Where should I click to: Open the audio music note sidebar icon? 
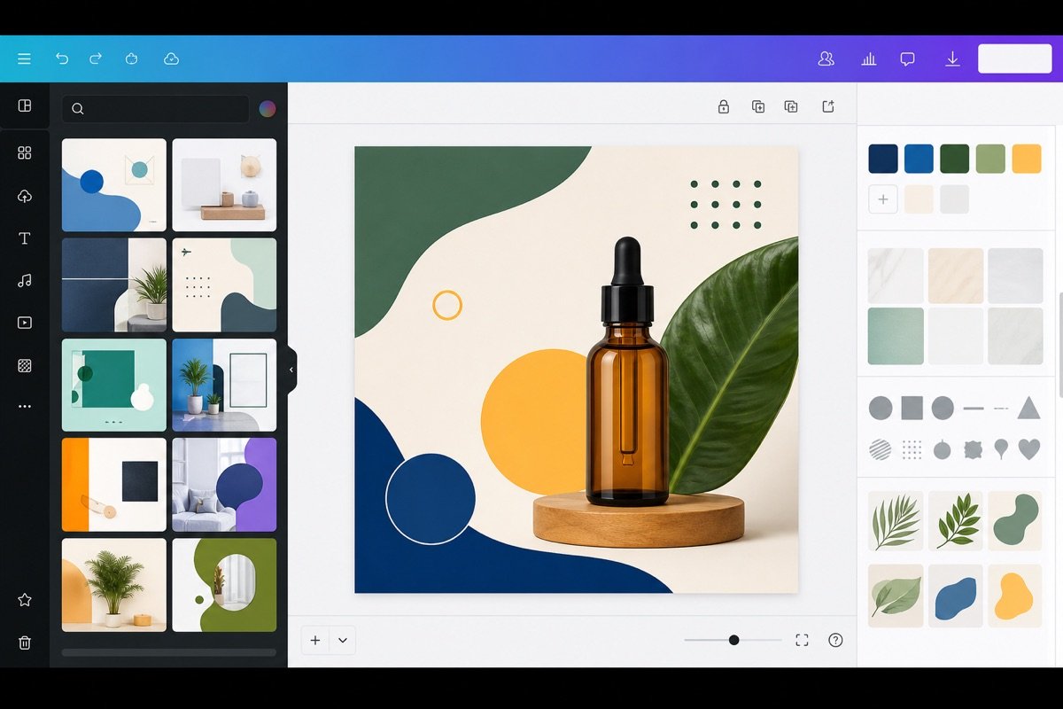point(25,280)
